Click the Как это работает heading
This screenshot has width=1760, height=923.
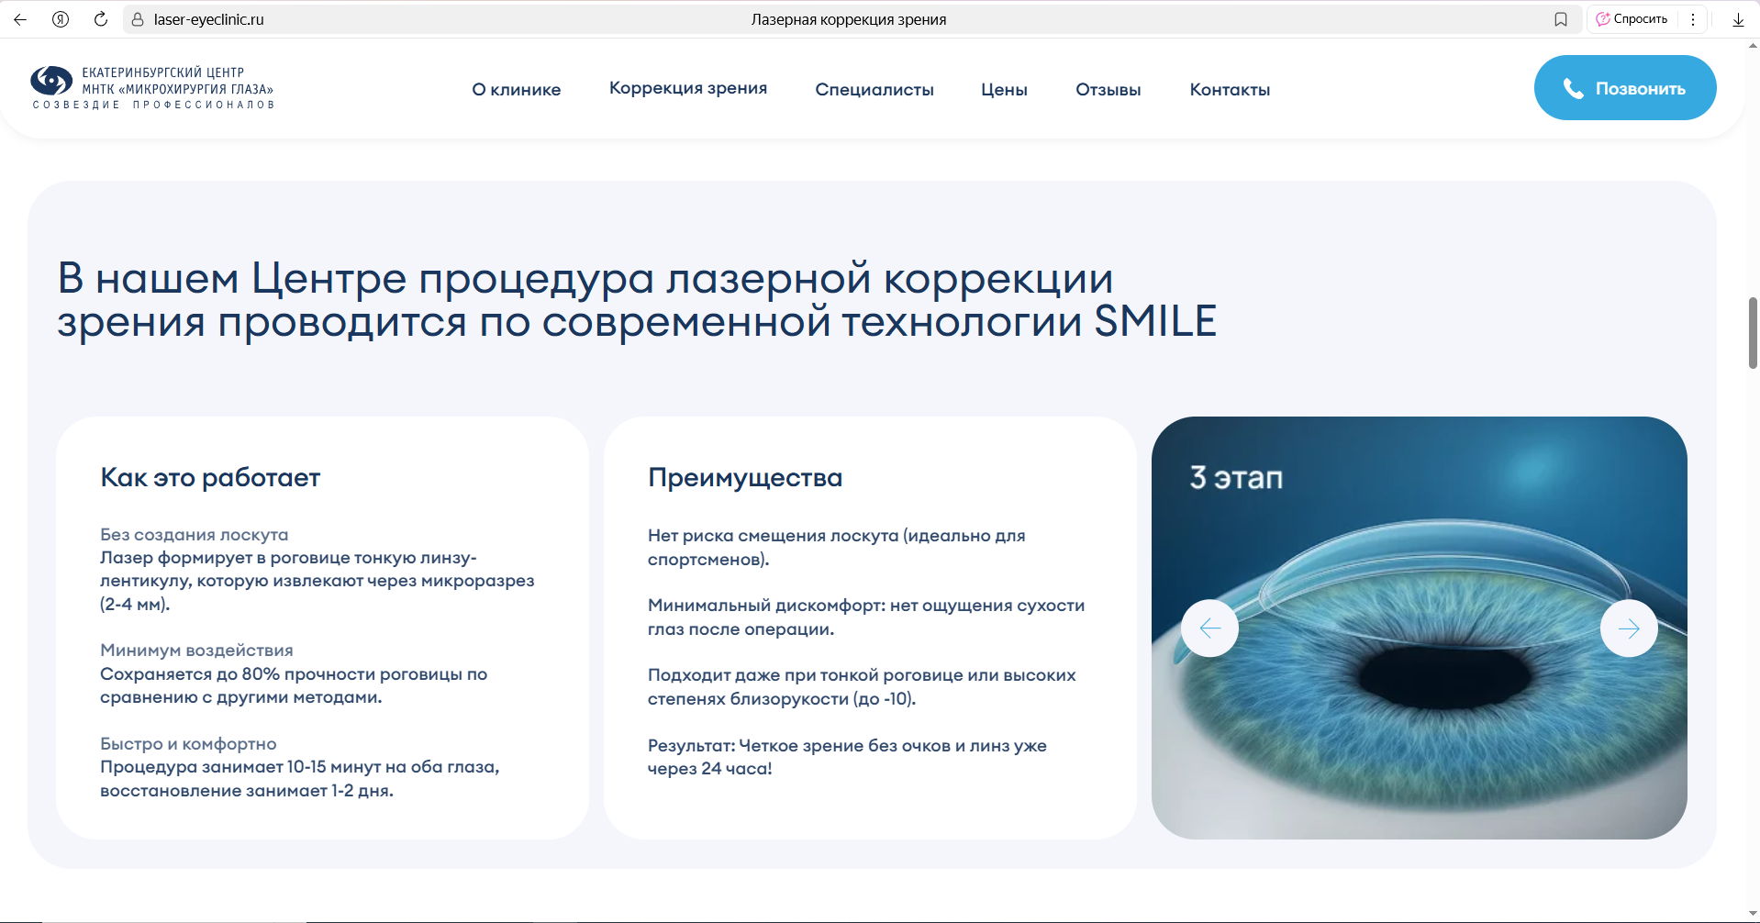pyautogui.click(x=210, y=477)
